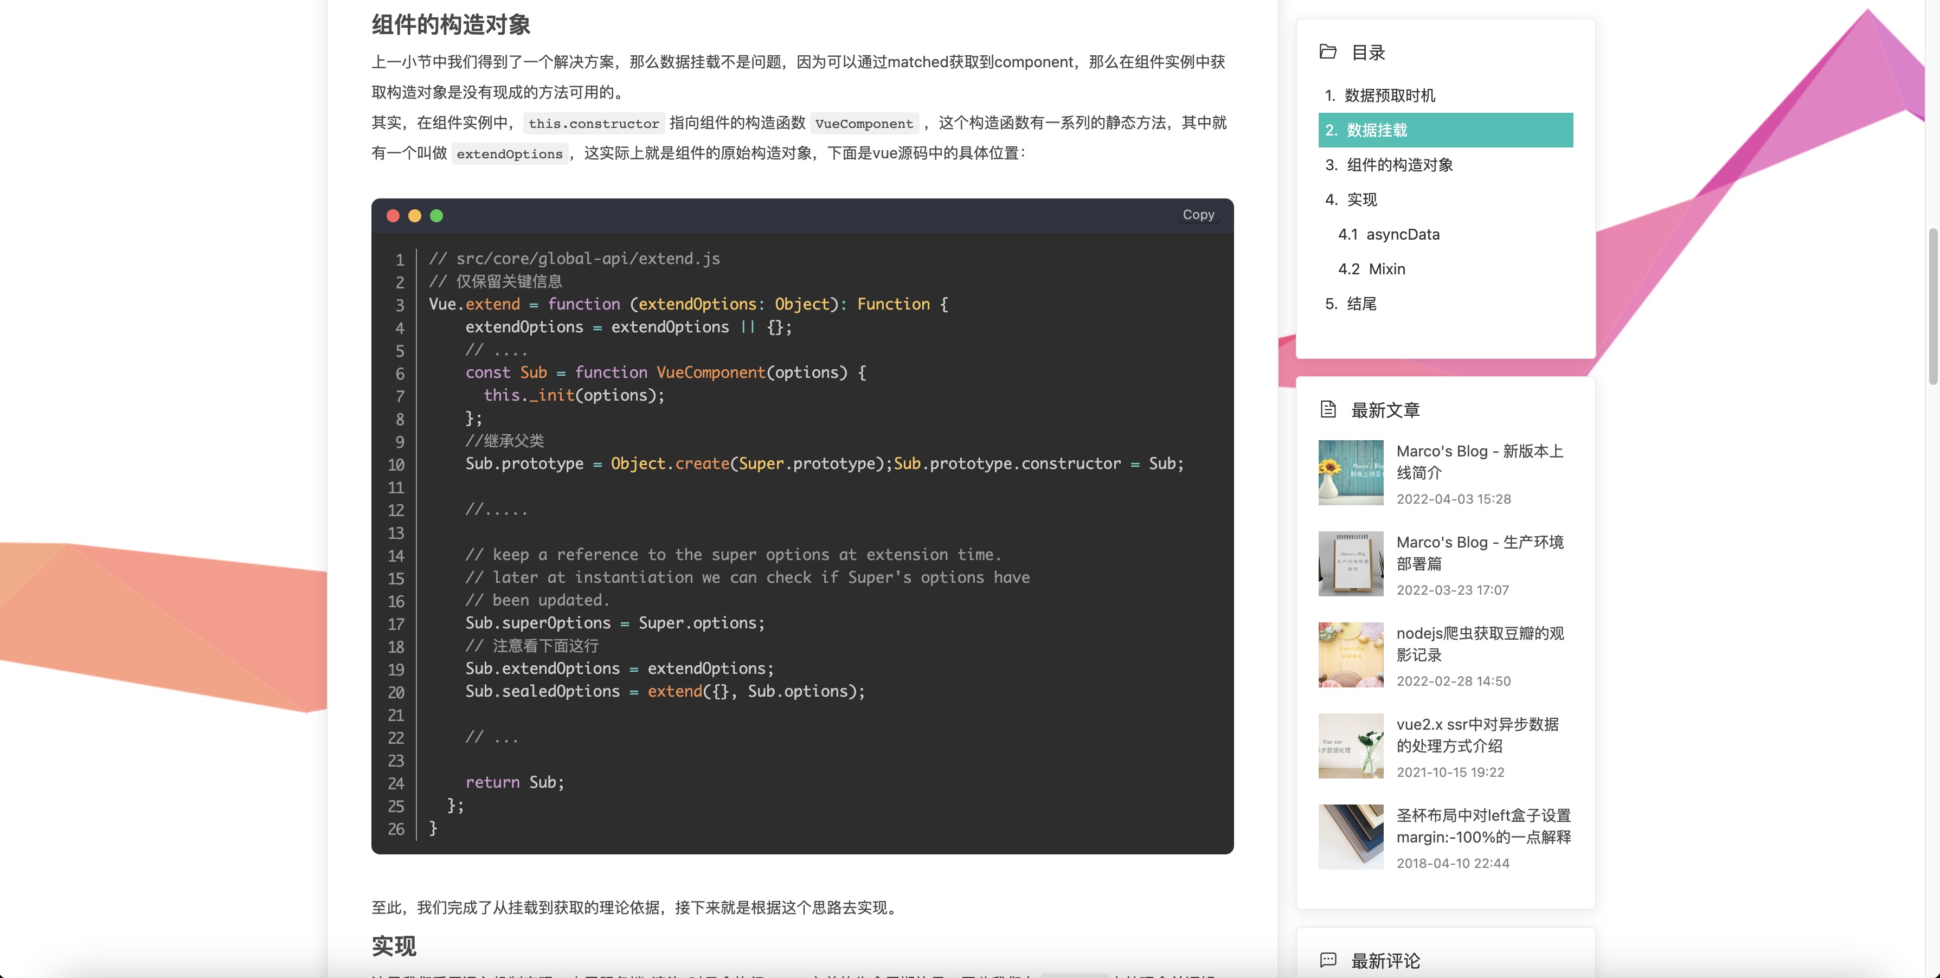Click the green dot on code block
This screenshot has height=978, width=1940.
click(436, 216)
